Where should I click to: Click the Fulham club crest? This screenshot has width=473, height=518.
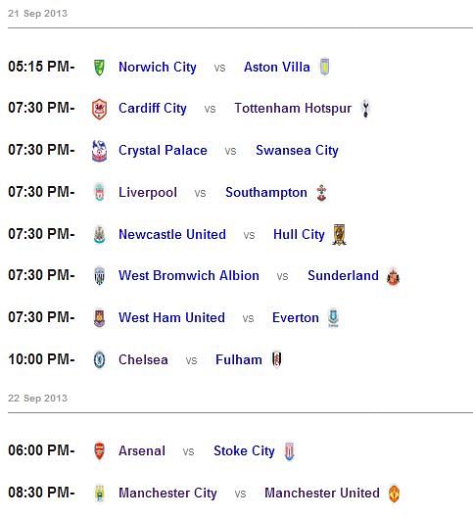[x=277, y=359]
